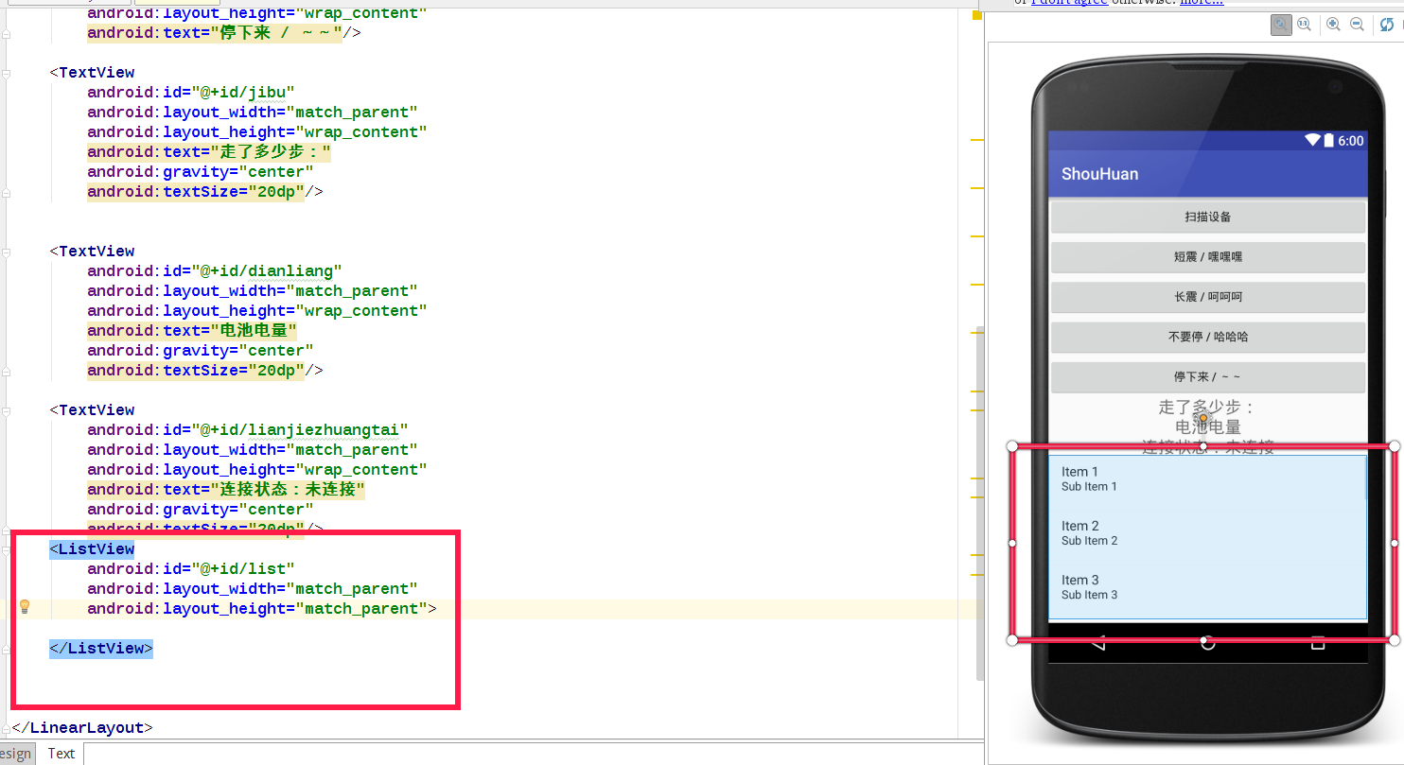Click the 不要停 / 哈哈哈 button in preview
1404x765 pixels.
[1208, 337]
